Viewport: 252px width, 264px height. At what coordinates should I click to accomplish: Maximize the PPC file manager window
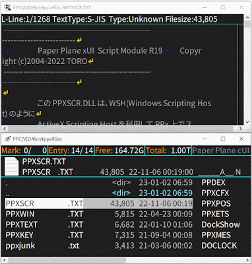pos(223,139)
